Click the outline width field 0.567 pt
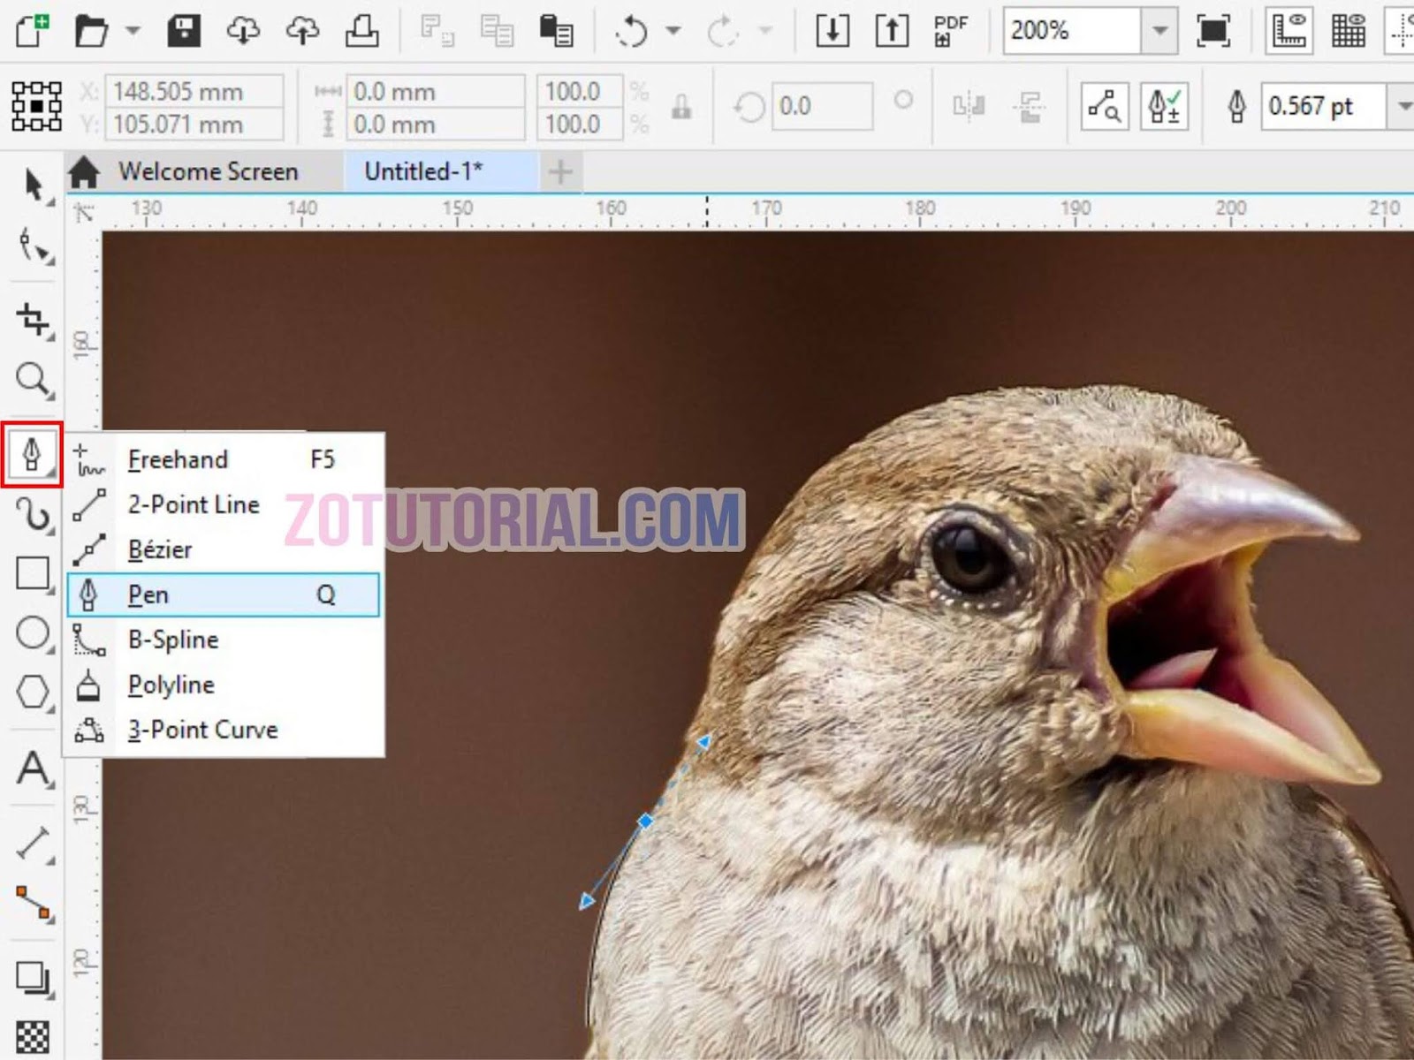This screenshot has width=1414, height=1060. [1322, 107]
